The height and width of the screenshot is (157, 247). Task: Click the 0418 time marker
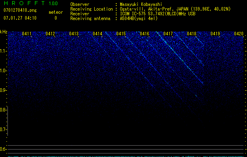pos(192,34)
